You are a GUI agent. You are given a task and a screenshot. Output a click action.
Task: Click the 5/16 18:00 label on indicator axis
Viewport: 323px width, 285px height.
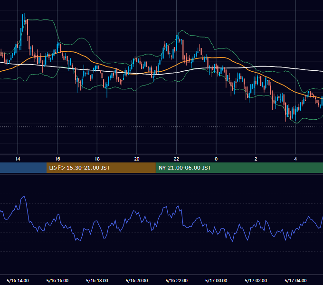97,280
